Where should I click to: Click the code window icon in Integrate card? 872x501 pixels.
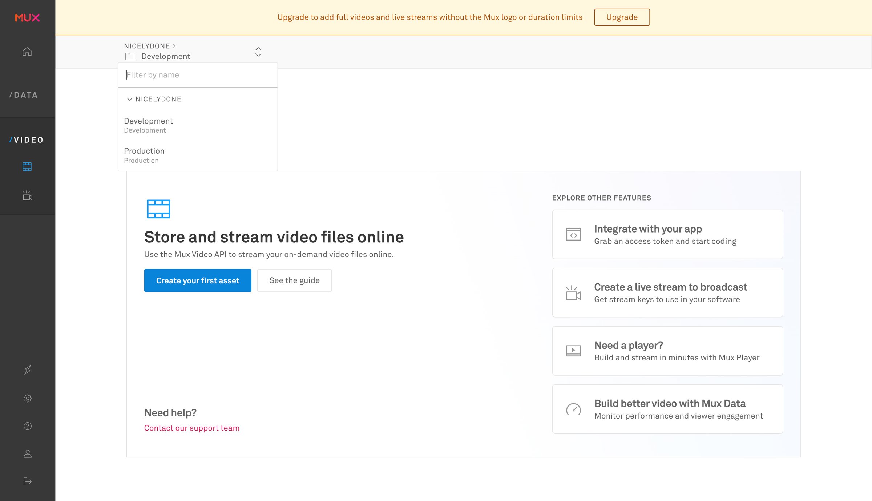573,234
